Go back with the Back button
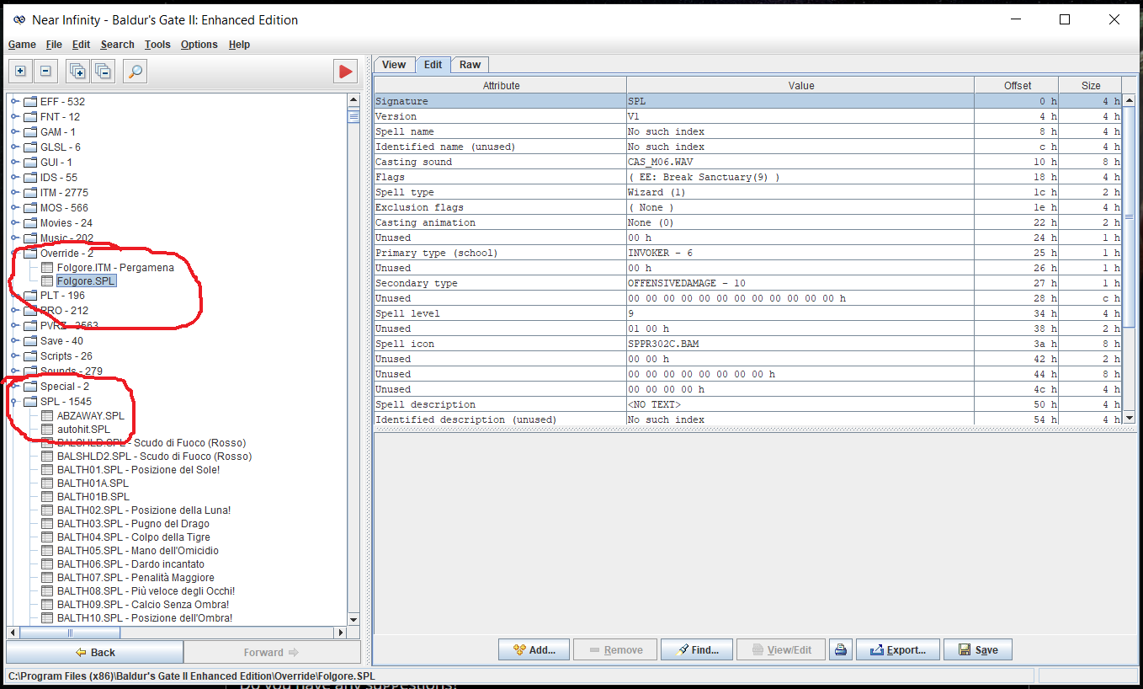 [94, 652]
